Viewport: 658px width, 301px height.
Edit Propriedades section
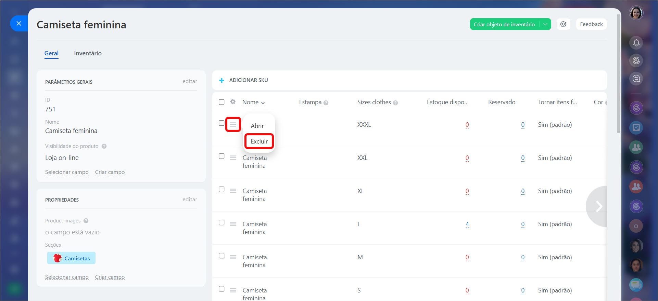(x=190, y=200)
